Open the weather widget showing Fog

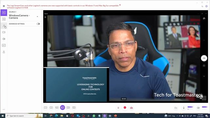170,116
